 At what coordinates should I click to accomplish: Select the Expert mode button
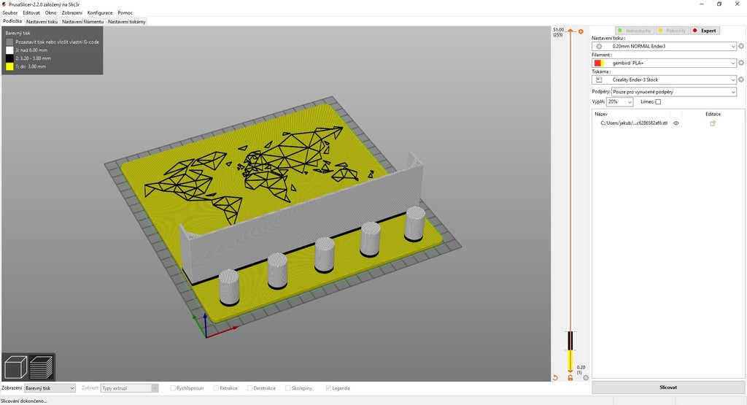[705, 31]
